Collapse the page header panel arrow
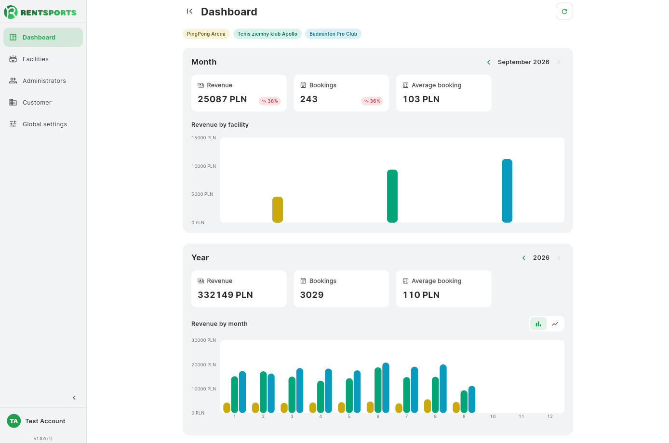Image resolution: width=669 pixels, height=443 pixels. pyautogui.click(x=189, y=12)
